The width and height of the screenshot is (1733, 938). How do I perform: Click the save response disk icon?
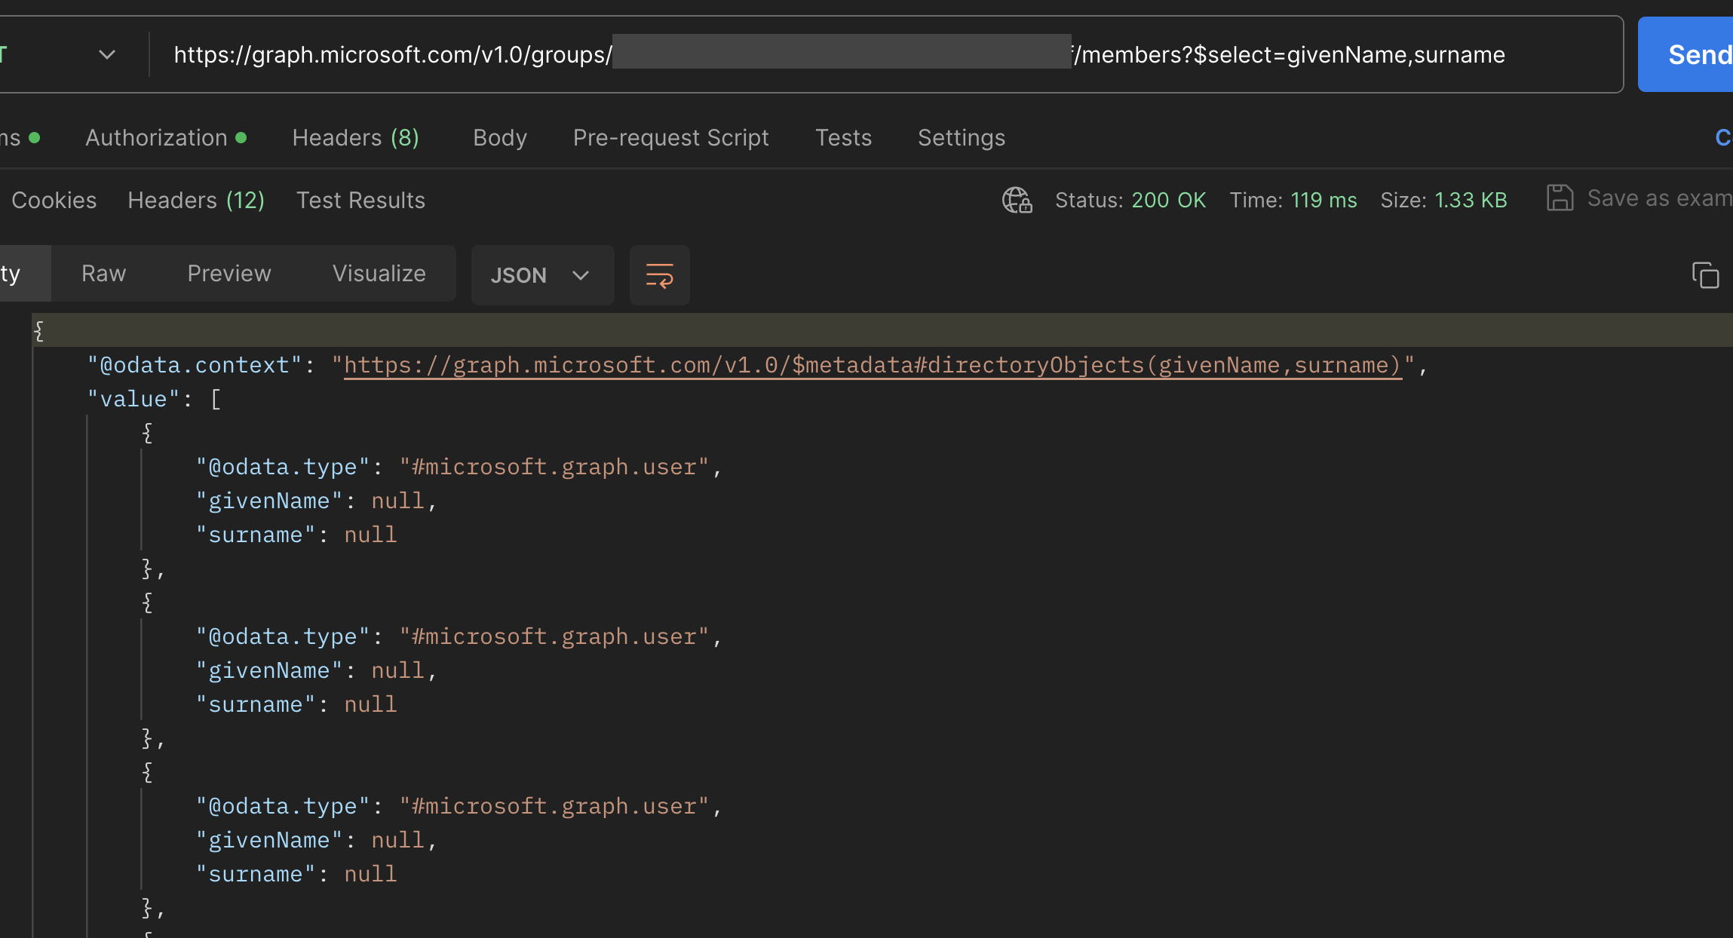pyautogui.click(x=1560, y=198)
